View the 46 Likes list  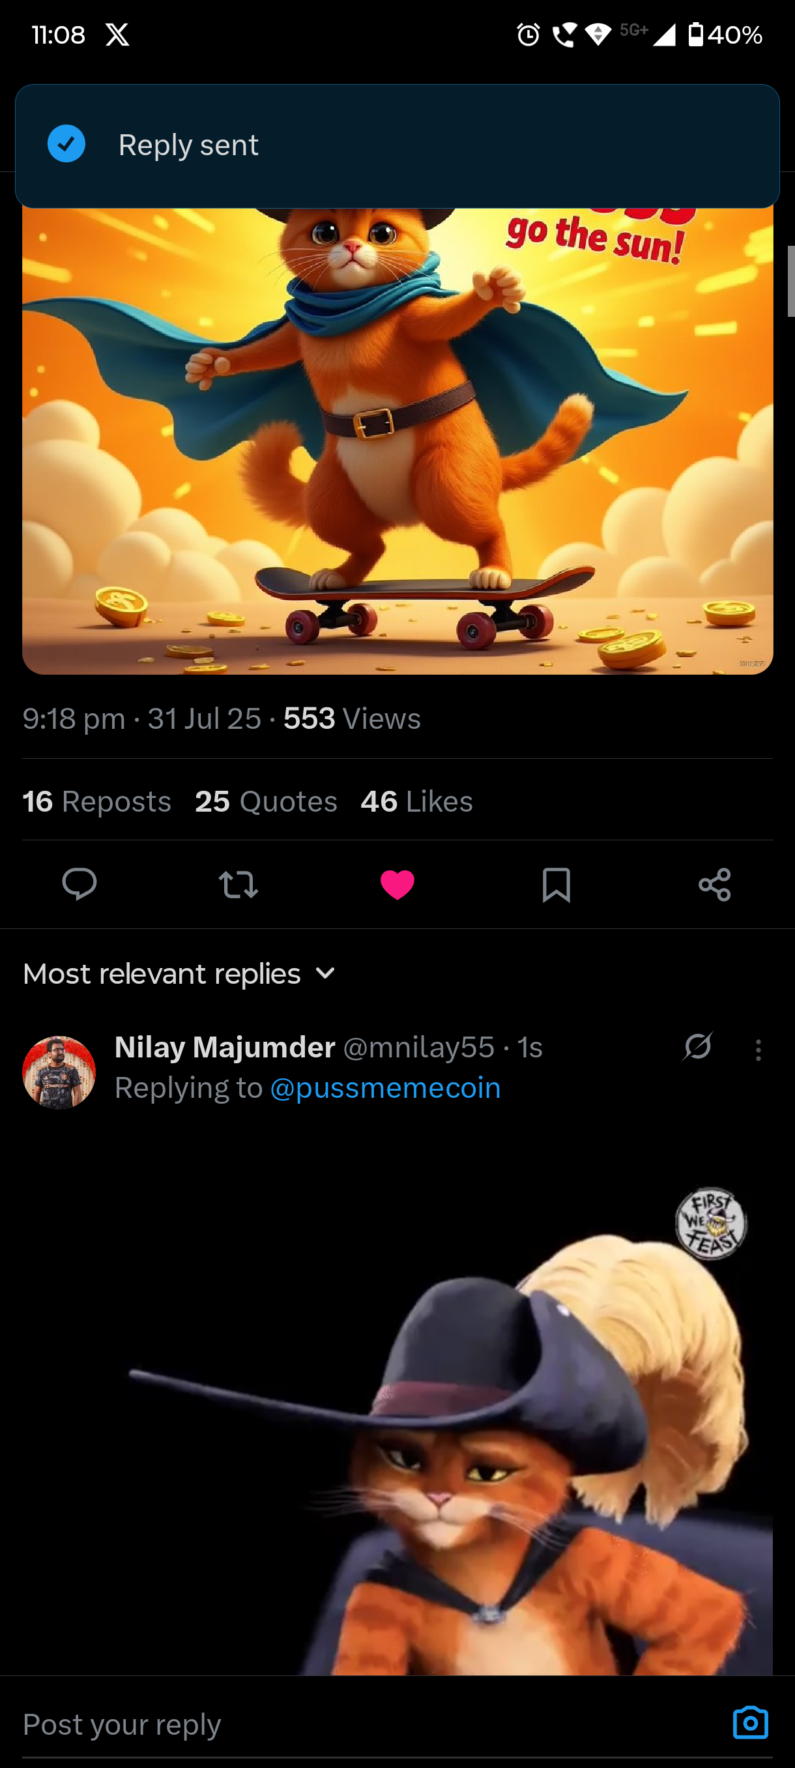coord(416,802)
